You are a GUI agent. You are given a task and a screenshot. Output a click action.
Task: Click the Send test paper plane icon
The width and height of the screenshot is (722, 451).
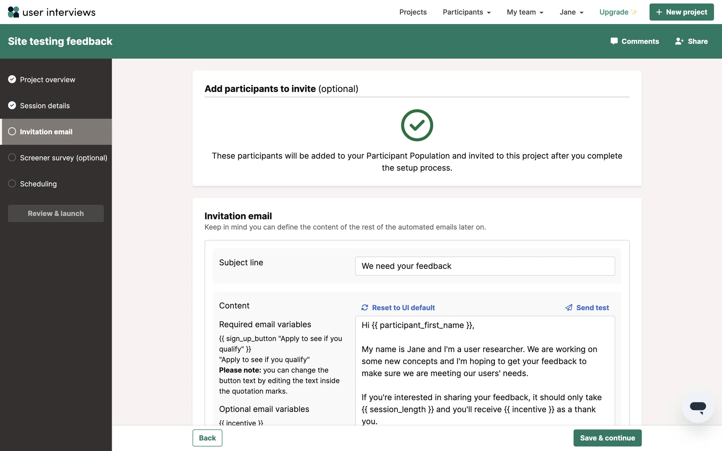(x=569, y=307)
